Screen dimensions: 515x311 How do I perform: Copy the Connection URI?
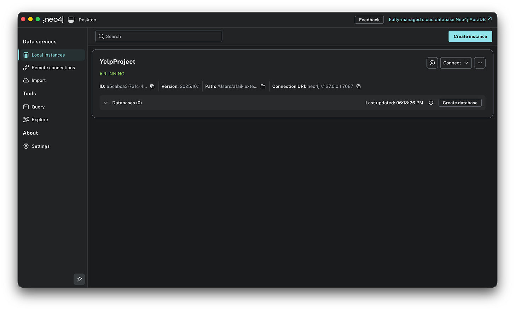(x=358, y=86)
